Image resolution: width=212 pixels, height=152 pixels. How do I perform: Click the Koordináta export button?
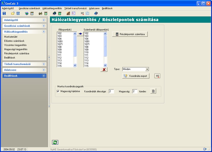[136, 76]
